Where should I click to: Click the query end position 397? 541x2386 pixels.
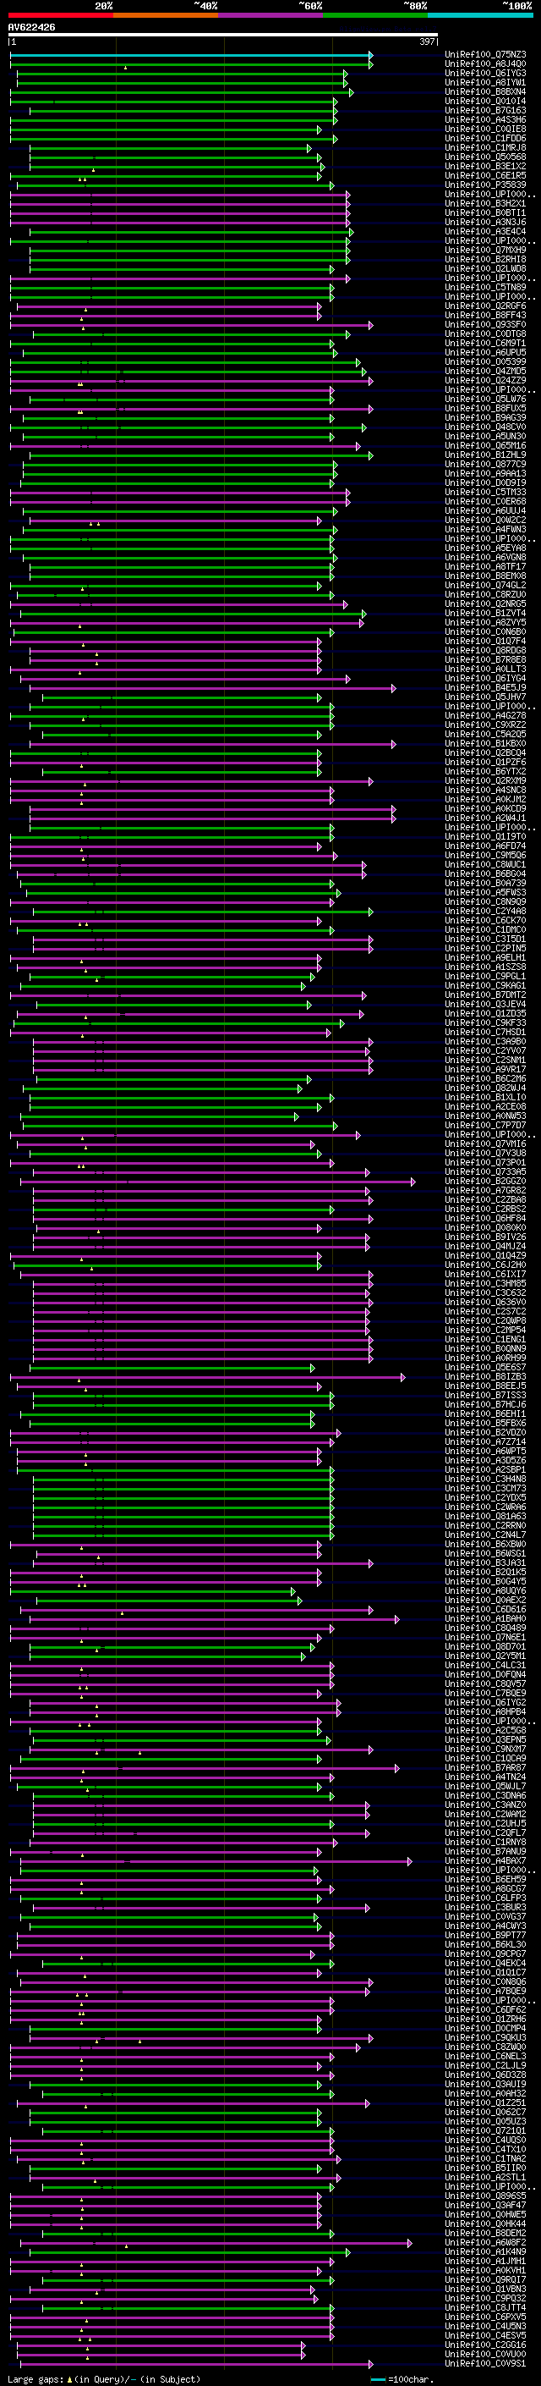[427, 41]
